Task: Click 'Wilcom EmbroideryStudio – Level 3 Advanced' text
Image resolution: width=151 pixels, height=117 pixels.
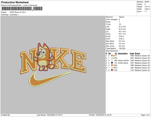Action: point(19,5)
